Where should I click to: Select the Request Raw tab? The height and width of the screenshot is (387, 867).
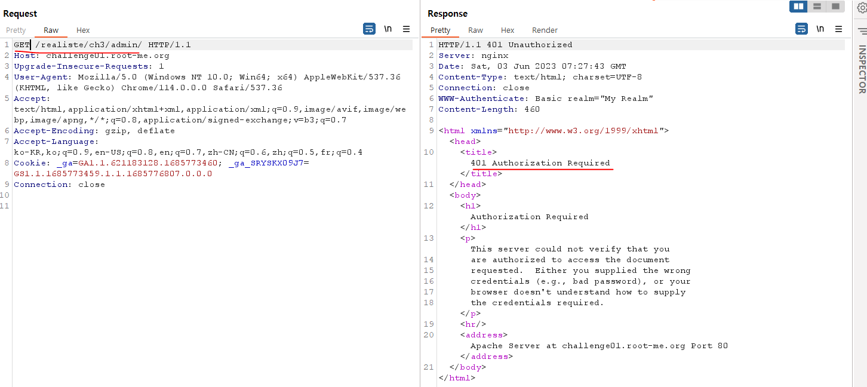point(51,30)
